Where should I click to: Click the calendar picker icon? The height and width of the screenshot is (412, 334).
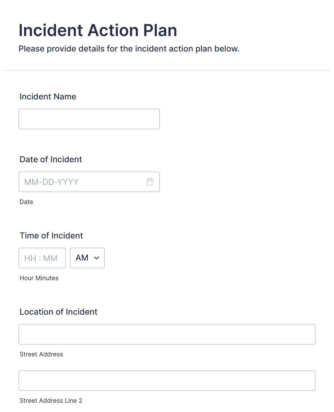coord(150,182)
